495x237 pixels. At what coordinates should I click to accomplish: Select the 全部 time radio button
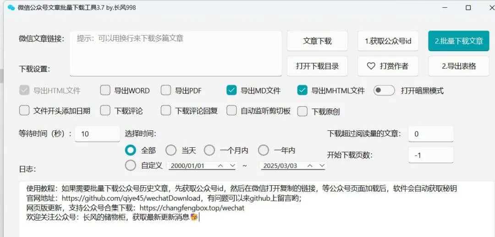(130, 151)
